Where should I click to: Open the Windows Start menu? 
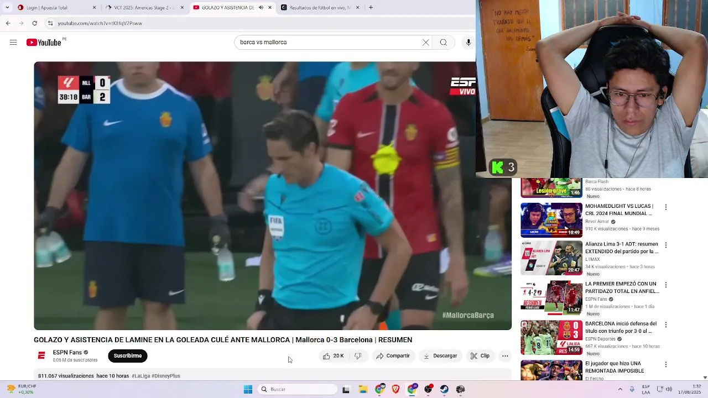point(248,389)
